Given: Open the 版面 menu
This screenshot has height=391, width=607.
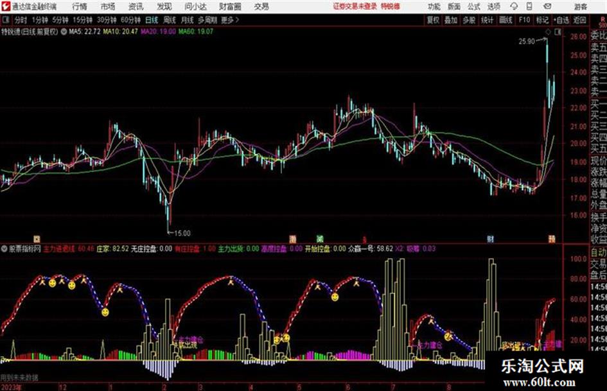Looking at the screenshot, I should pos(454,6).
